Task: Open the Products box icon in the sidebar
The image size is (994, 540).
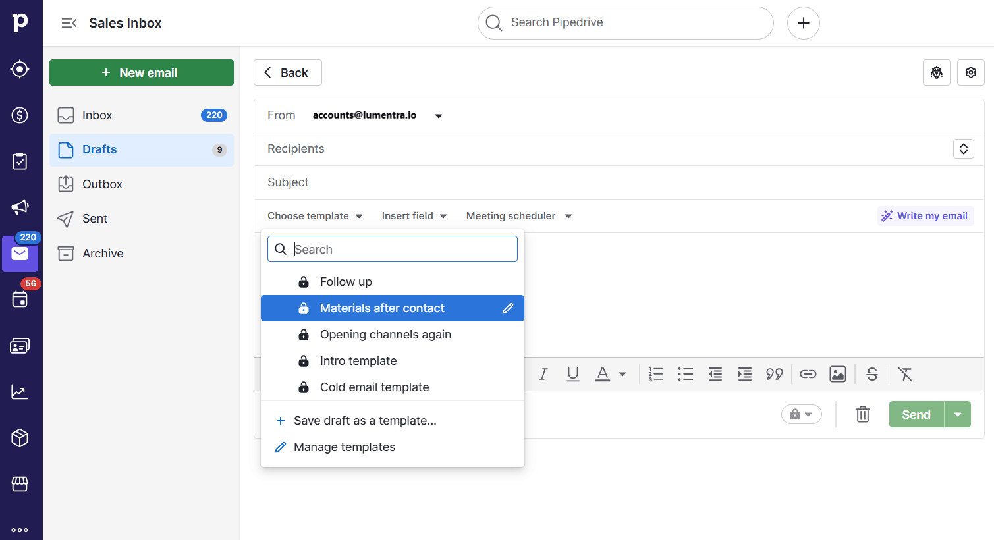Action: (19, 437)
